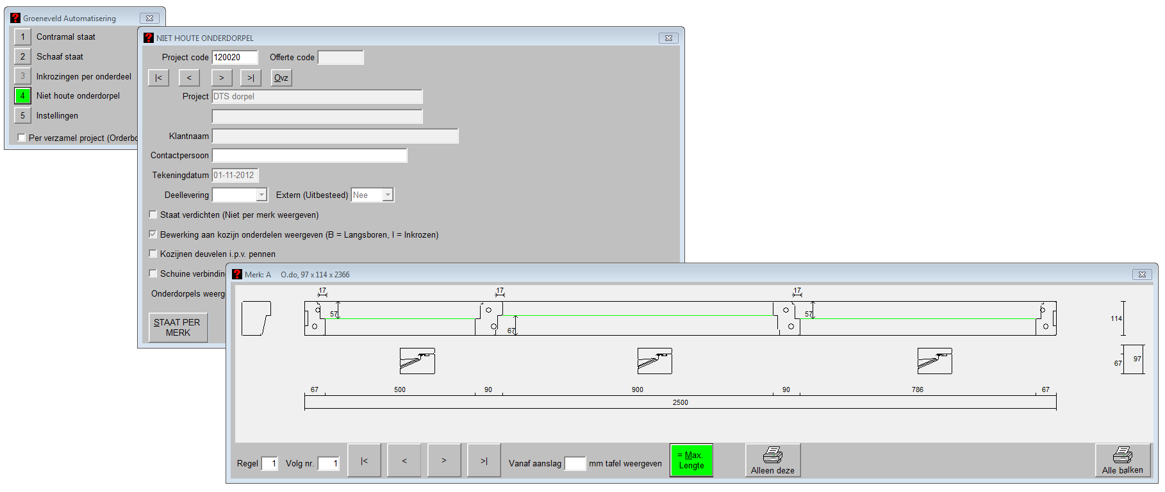This screenshot has width=1165, height=492.
Task: Click the Ovz overview button
Action: point(281,78)
